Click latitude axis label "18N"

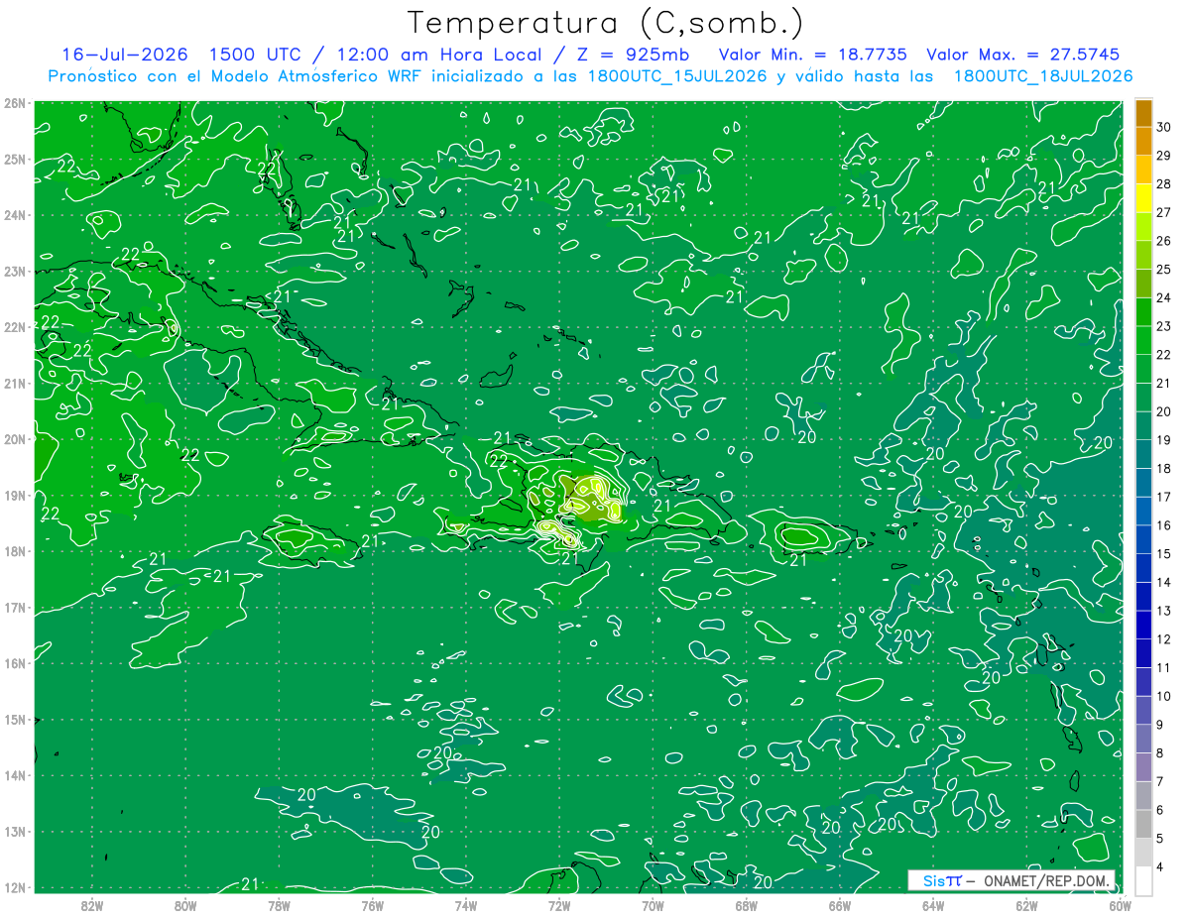point(14,551)
